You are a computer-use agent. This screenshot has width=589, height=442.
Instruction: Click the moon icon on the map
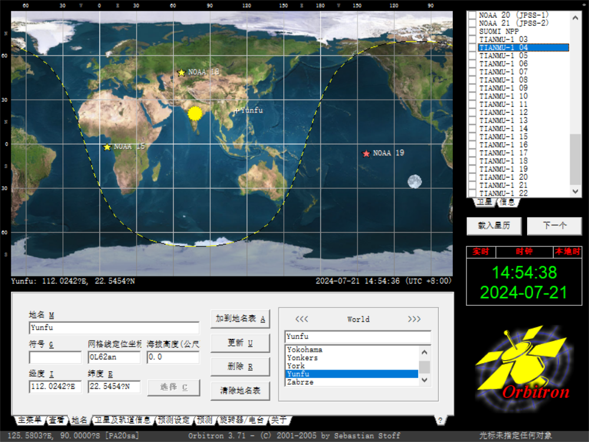click(415, 181)
